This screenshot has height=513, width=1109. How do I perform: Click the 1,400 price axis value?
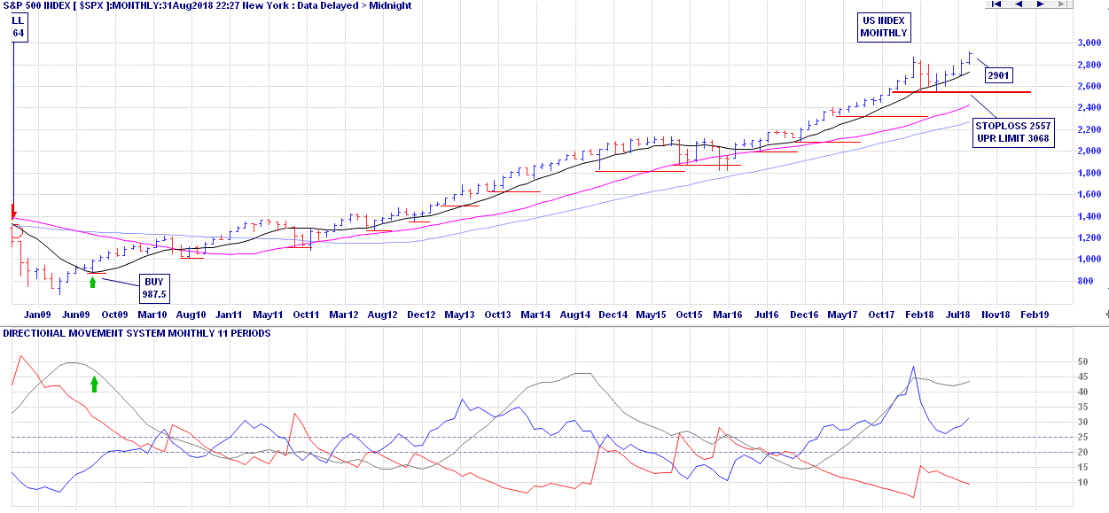(x=1088, y=217)
